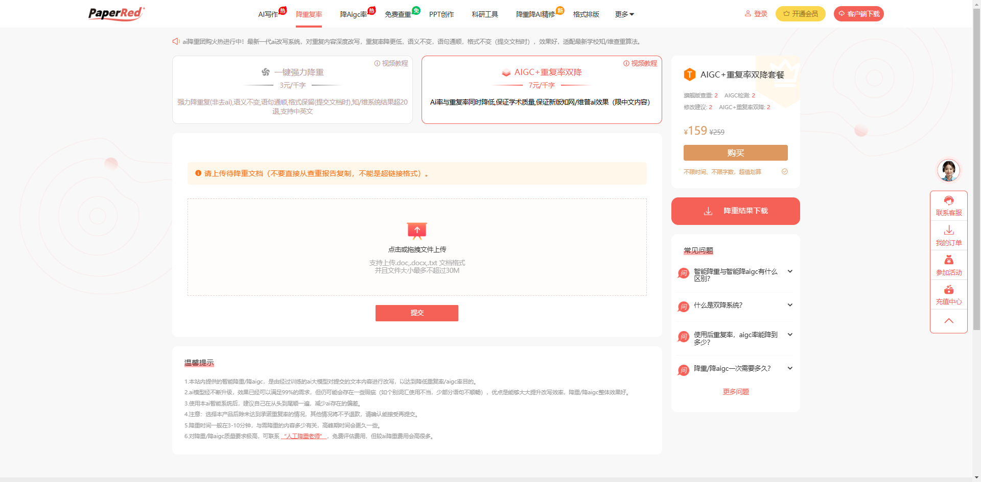Click the 客户端下载 button

[859, 14]
